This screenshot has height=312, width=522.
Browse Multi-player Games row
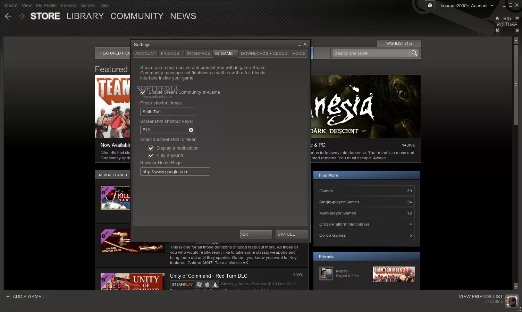(x=367, y=213)
